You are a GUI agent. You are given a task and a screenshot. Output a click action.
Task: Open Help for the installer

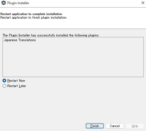coord(135,126)
